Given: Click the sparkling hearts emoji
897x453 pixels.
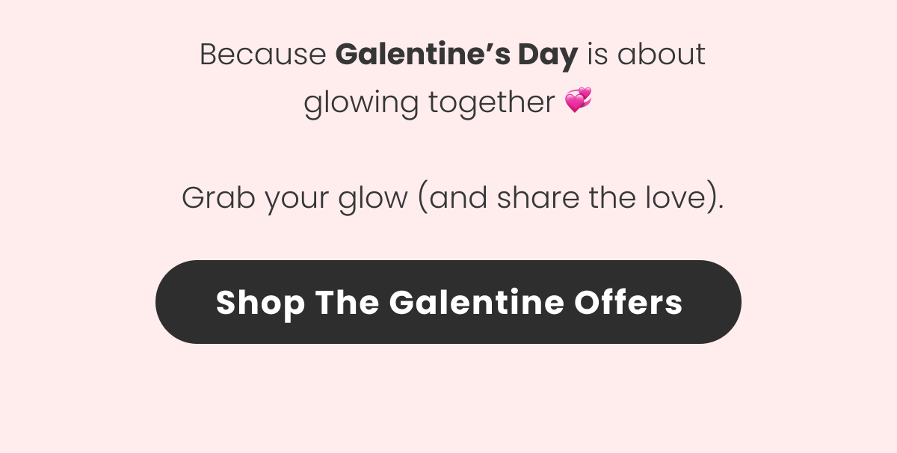Looking at the screenshot, I should coord(579,100).
